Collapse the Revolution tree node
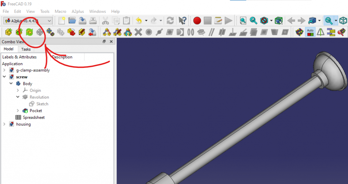348x184 pixels. (x=18, y=97)
